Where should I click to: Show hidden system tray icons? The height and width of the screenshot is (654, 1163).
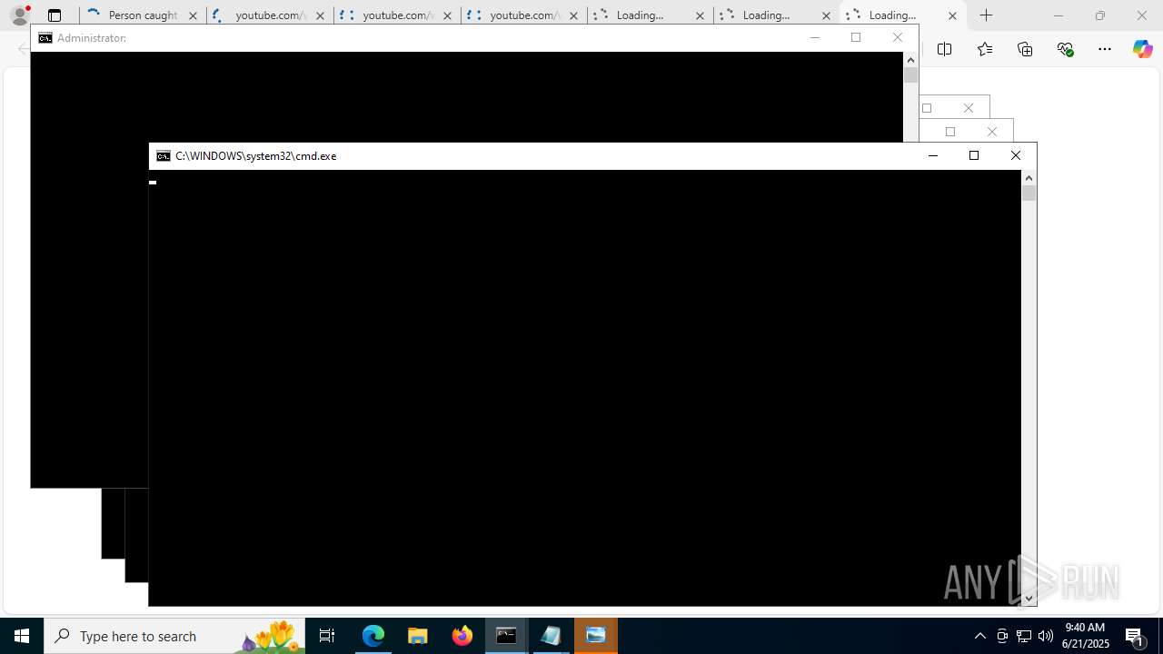point(979,636)
